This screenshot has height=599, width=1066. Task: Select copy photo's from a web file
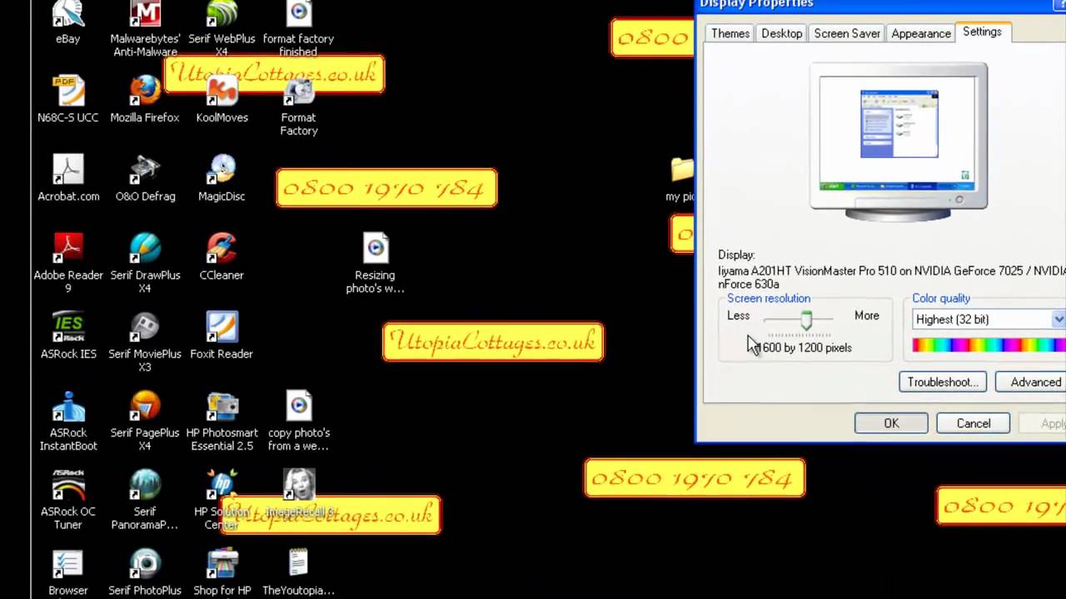tap(298, 421)
